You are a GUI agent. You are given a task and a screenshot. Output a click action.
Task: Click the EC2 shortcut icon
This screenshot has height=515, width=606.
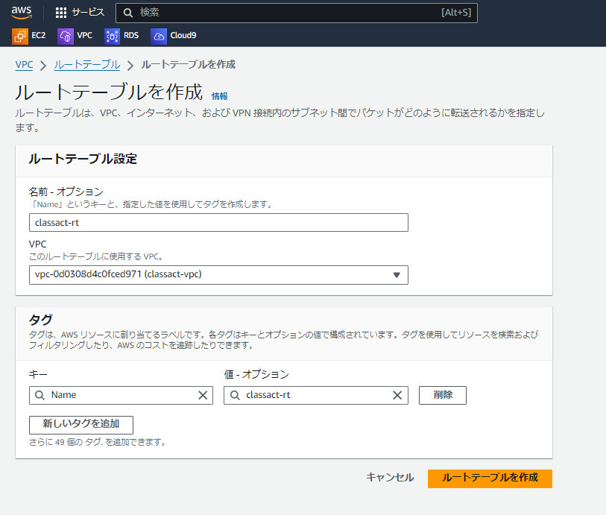19,37
